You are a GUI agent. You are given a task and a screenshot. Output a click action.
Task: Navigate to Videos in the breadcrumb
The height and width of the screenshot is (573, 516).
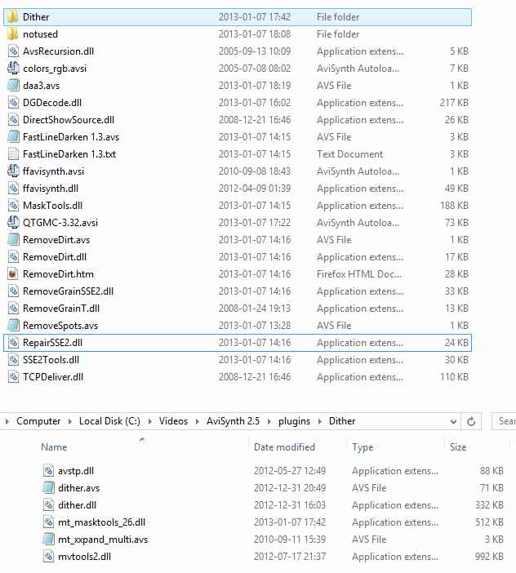(173, 421)
